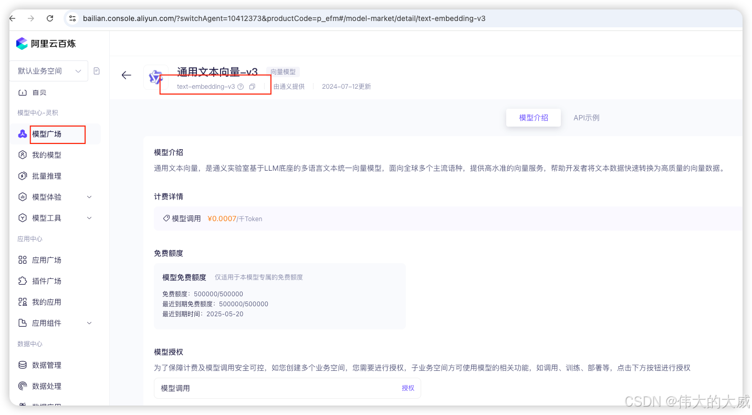Click the 模型体验 sidebar icon

coord(23,197)
